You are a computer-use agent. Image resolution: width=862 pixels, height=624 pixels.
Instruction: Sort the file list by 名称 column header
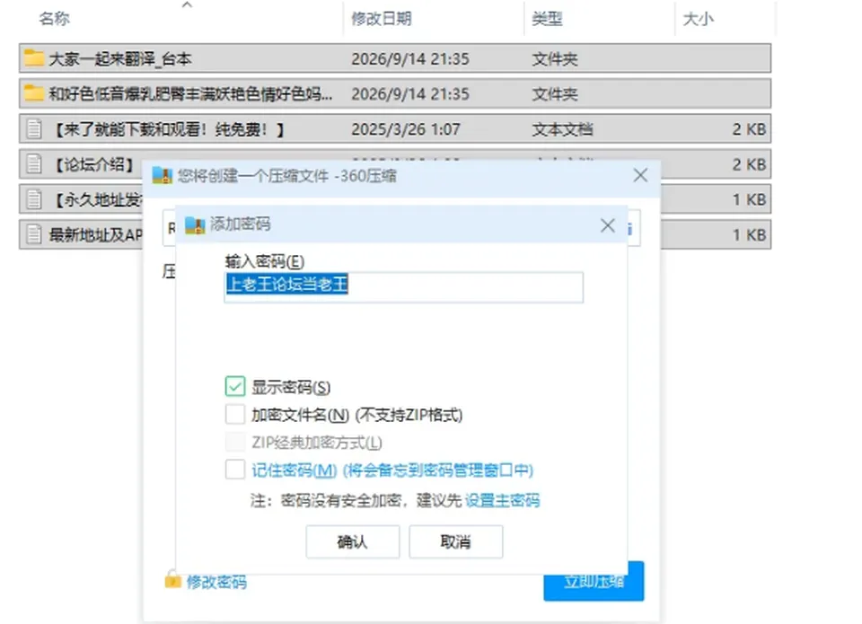click(x=55, y=19)
